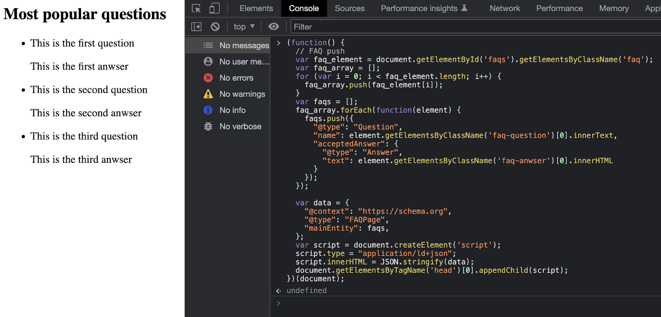661x317 pixels.
Task: Click the red No errors icon
Action: [x=208, y=78]
